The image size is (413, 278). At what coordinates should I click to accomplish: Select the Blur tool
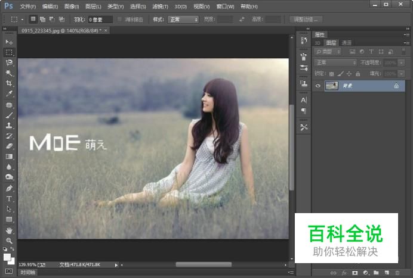[x=9, y=167]
